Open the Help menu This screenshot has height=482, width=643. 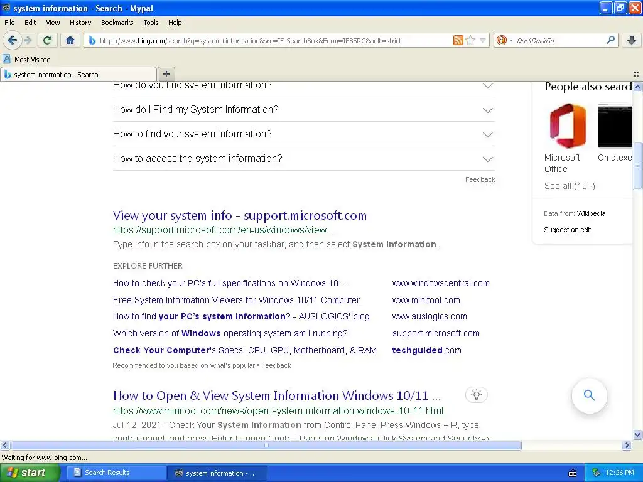tap(175, 23)
